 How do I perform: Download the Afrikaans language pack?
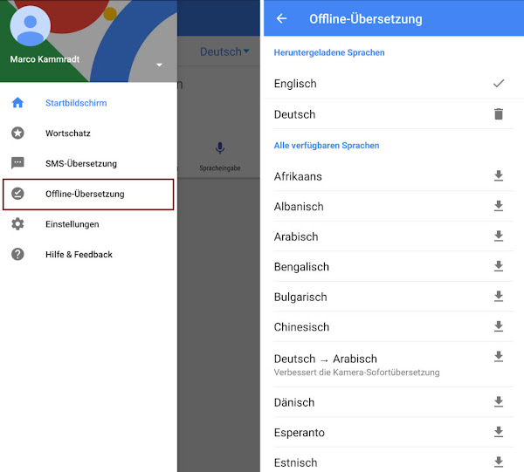pyautogui.click(x=499, y=175)
